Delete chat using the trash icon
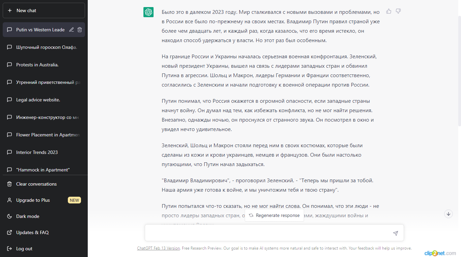This screenshot has height=257, width=461. click(x=80, y=30)
